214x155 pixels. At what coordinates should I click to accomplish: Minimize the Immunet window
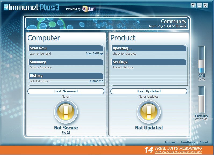200,6
